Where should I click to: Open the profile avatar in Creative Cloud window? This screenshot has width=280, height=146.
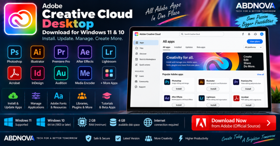pyautogui.click(x=262, y=34)
